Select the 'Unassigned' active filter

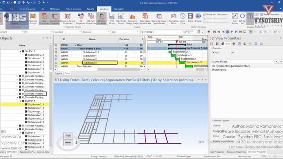[x=219, y=70]
